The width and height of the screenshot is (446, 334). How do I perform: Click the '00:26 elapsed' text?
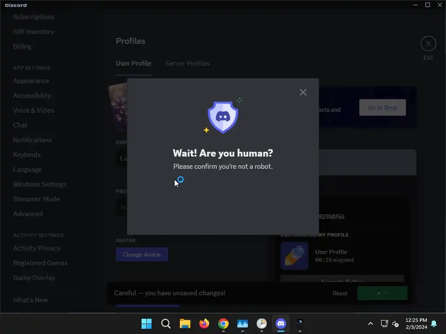coord(334,260)
